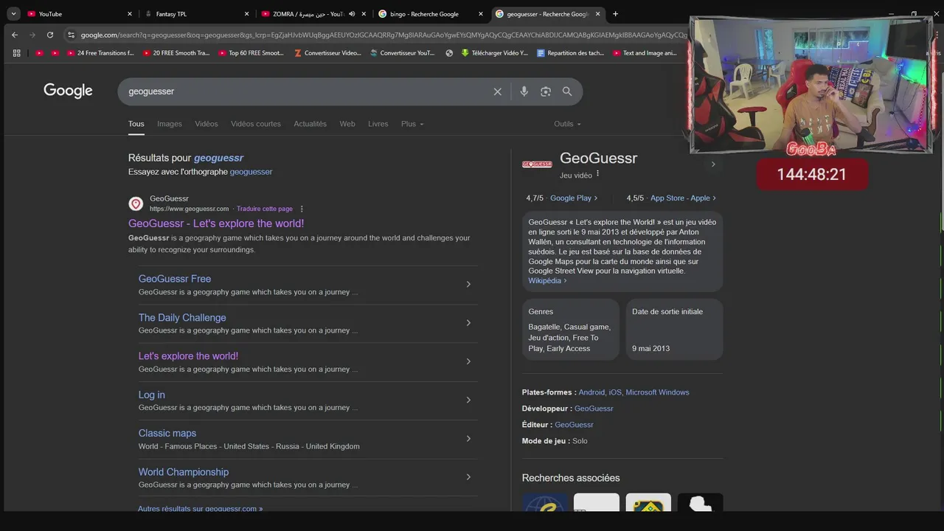Click the Google logo

(68, 91)
